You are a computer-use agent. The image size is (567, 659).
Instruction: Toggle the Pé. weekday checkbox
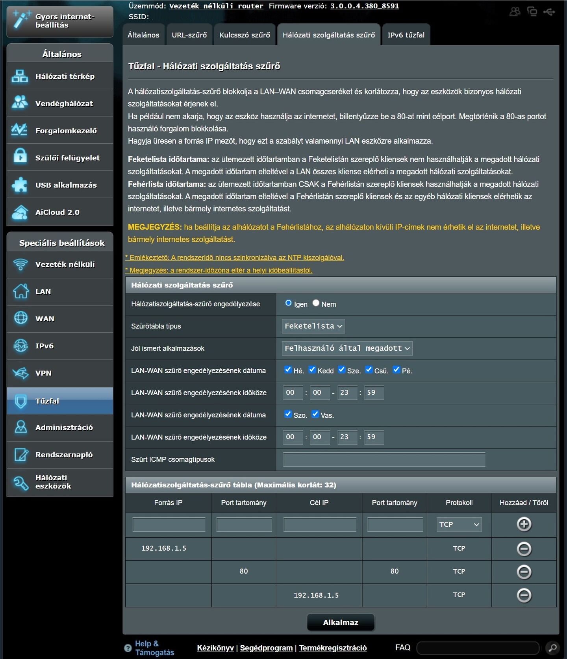pyautogui.click(x=396, y=370)
